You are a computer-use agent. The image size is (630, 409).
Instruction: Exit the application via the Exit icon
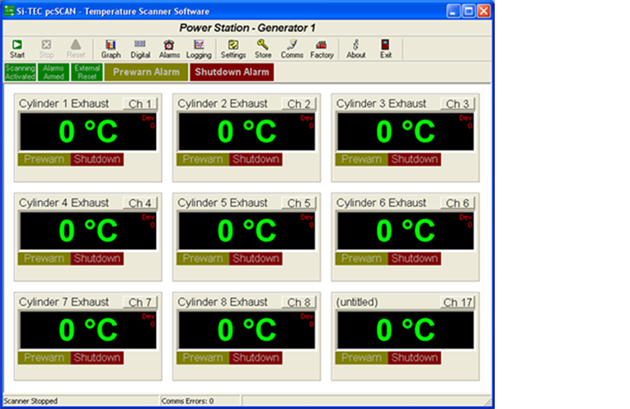point(386,49)
